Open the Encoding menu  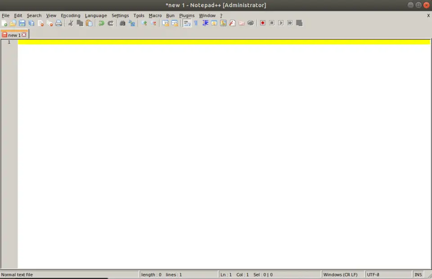70,15
